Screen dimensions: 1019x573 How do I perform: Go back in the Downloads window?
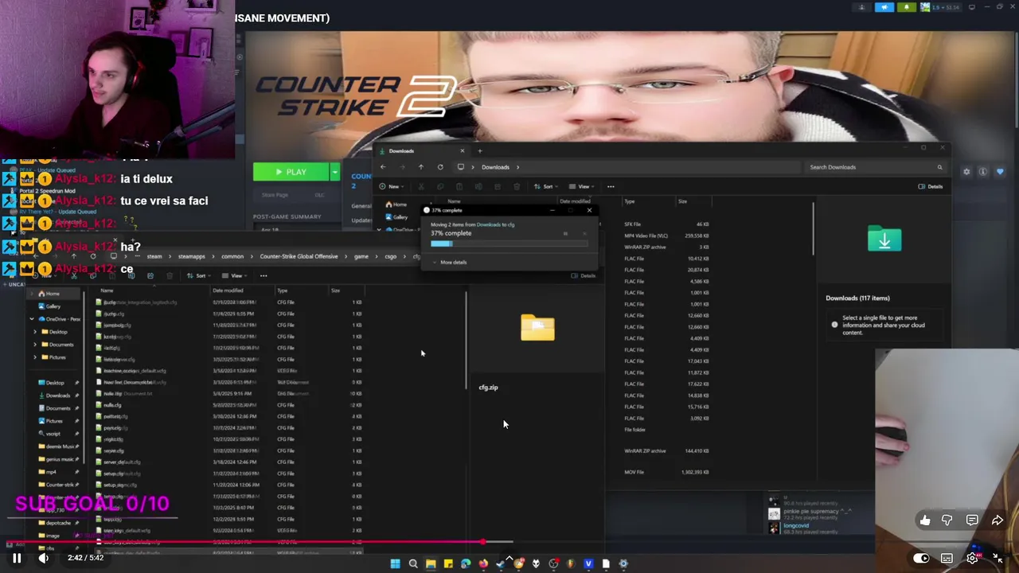click(383, 167)
